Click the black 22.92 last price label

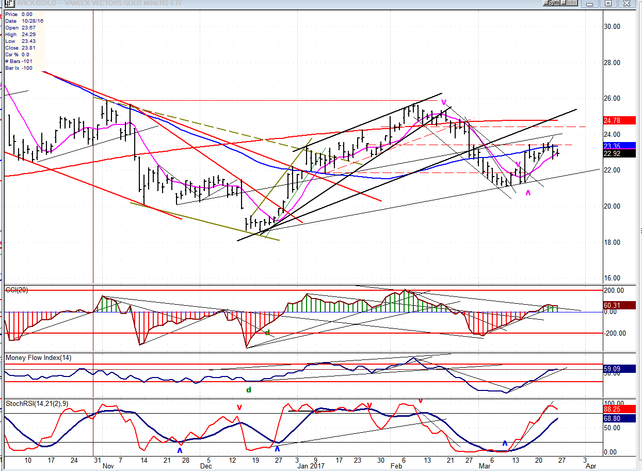614,153
